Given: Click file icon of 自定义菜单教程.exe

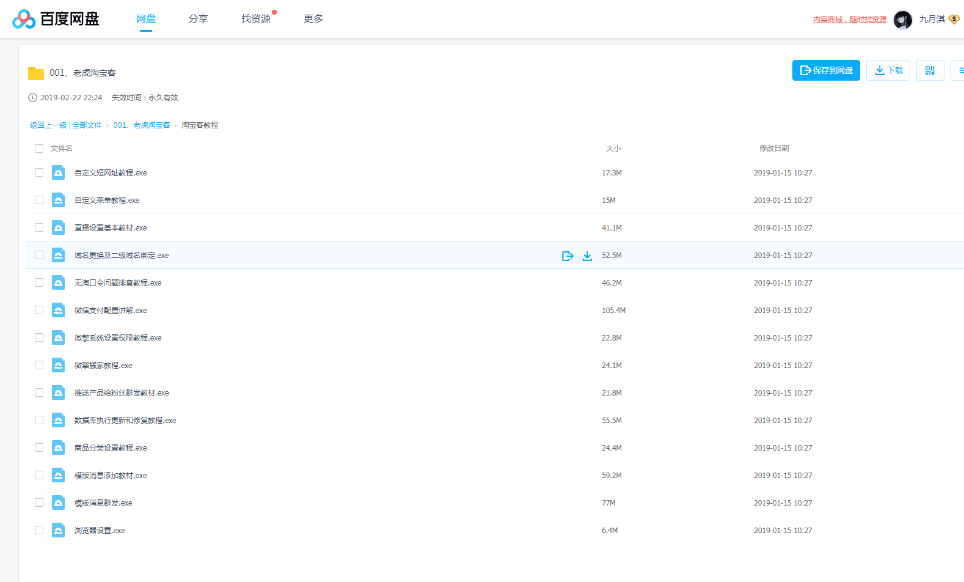Looking at the screenshot, I should click(58, 200).
